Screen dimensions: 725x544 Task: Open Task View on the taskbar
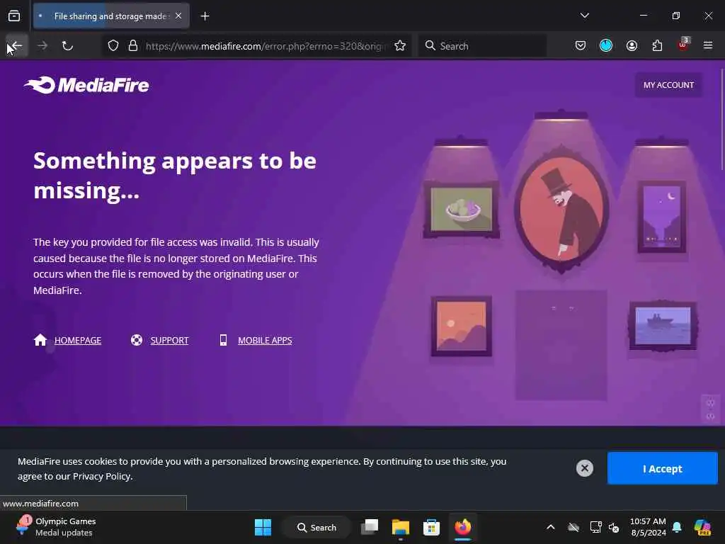pos(370,527)
